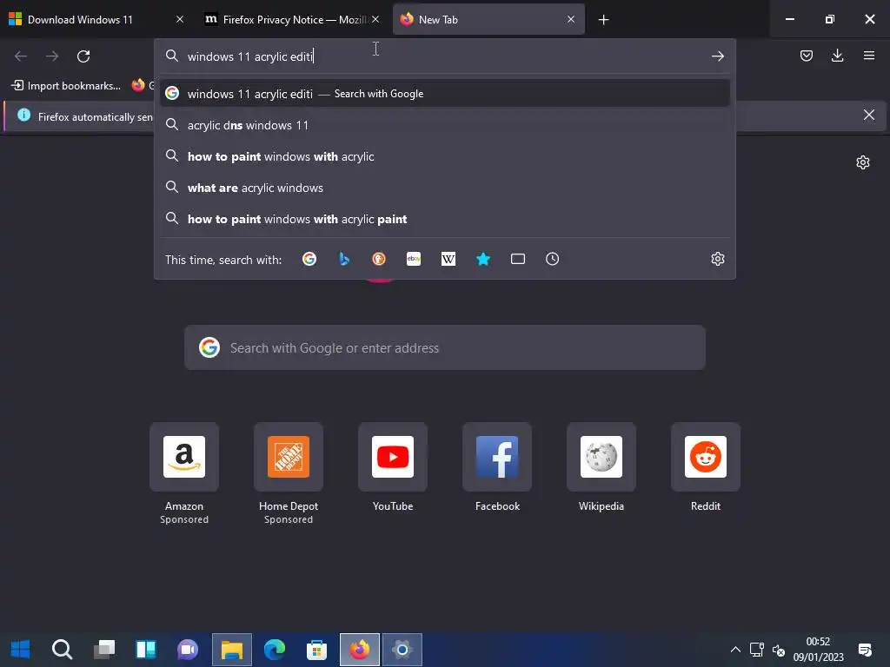This screenshot has height=667, width=890.
Task: Select 'how to paint windows with acrylic paint'
Action: 444,219
